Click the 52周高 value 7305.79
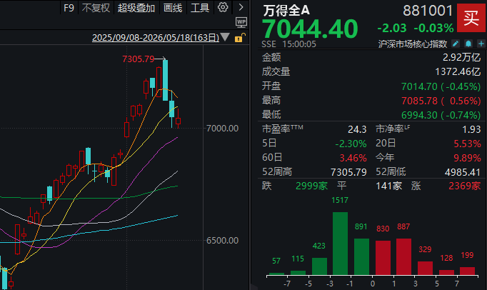This screenshot has height=290, width=487. pos(348,172)
